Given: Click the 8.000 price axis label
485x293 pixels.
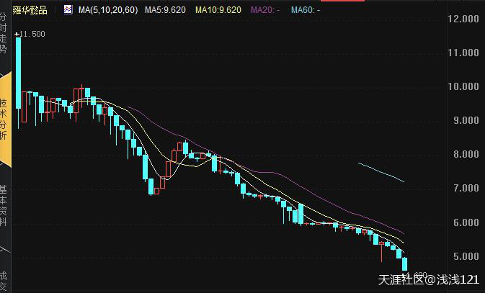Looking at the screenshot, I should coord(463,155).
